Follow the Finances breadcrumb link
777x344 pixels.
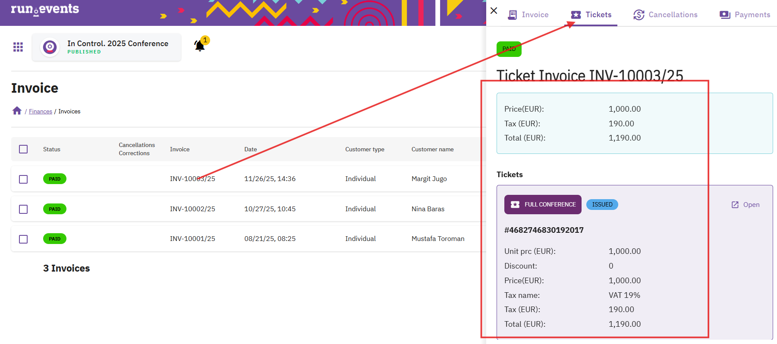41,111
